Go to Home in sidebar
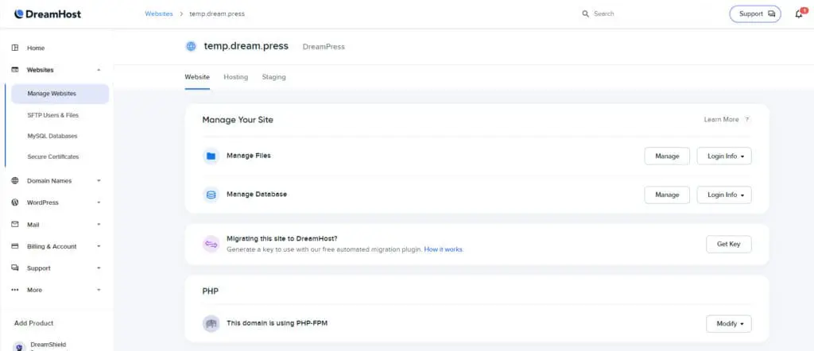This screenshot has width=814, height=351. pos(36,48)
